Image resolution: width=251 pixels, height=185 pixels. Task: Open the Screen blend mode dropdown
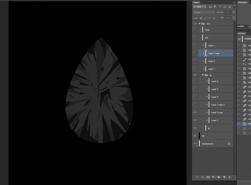[204, 12]
